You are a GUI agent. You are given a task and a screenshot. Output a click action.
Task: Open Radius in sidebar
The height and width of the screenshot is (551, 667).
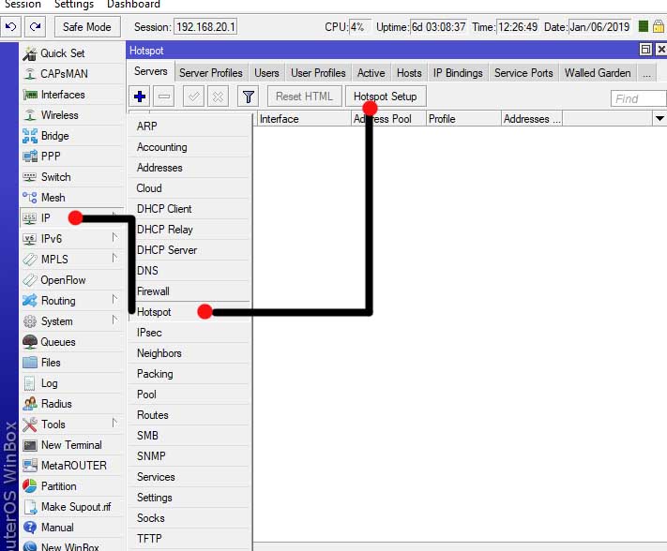pyautogui.click(x=71, y=404)
